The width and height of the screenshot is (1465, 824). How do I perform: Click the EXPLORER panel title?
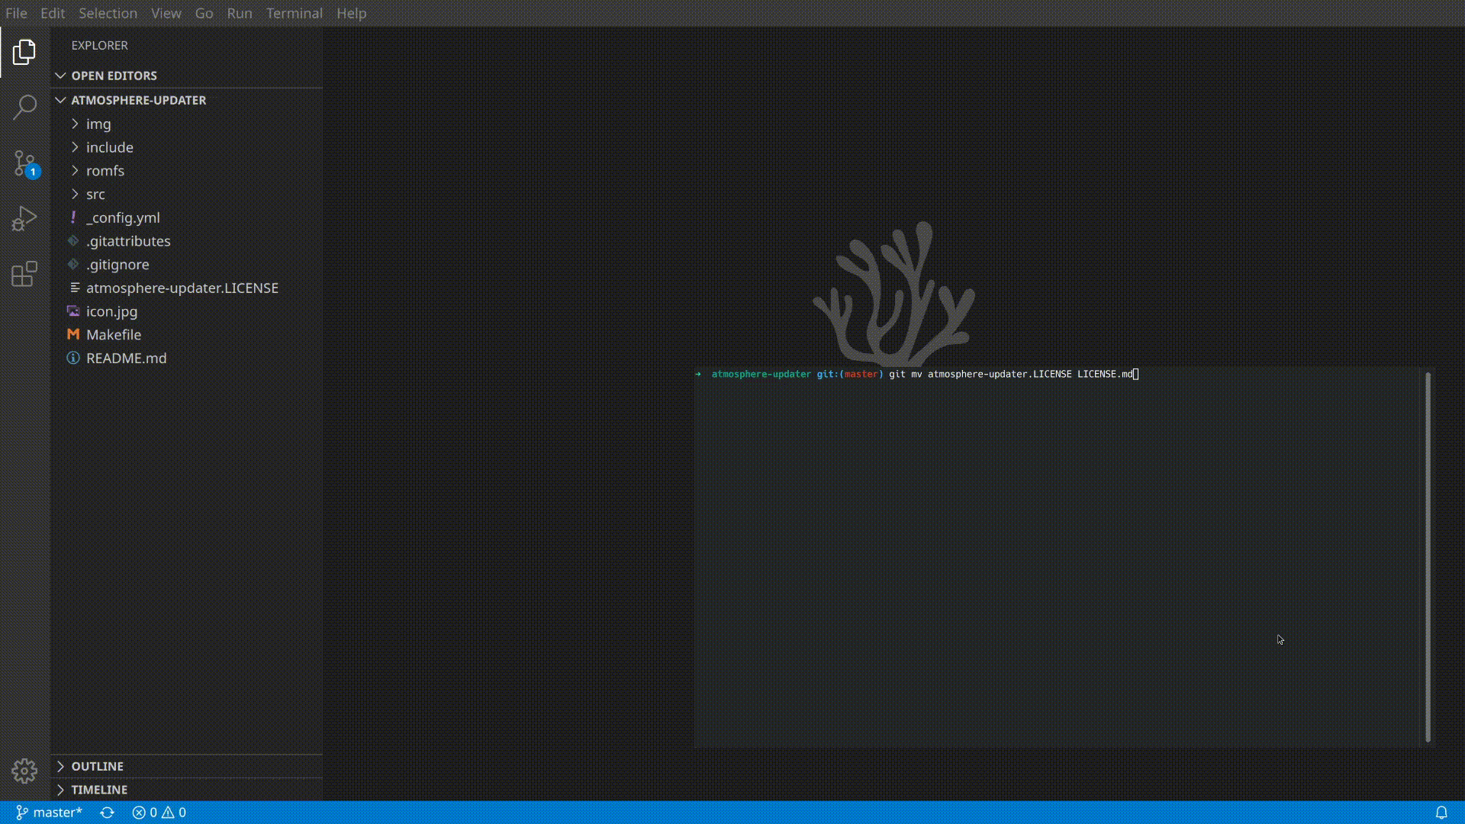[x=99, y=46]
